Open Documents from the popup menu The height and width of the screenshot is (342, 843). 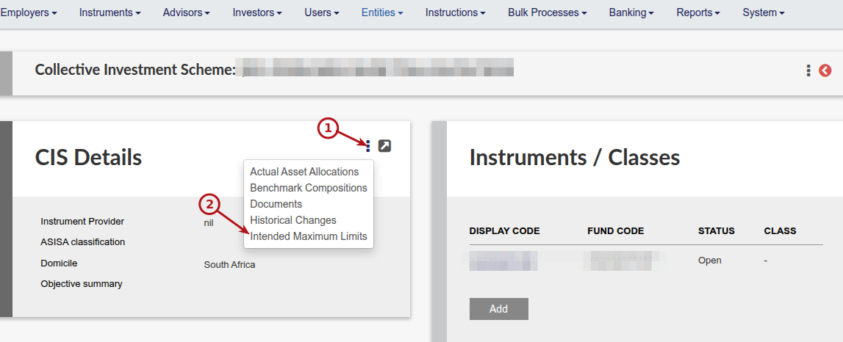click(276, 204)
